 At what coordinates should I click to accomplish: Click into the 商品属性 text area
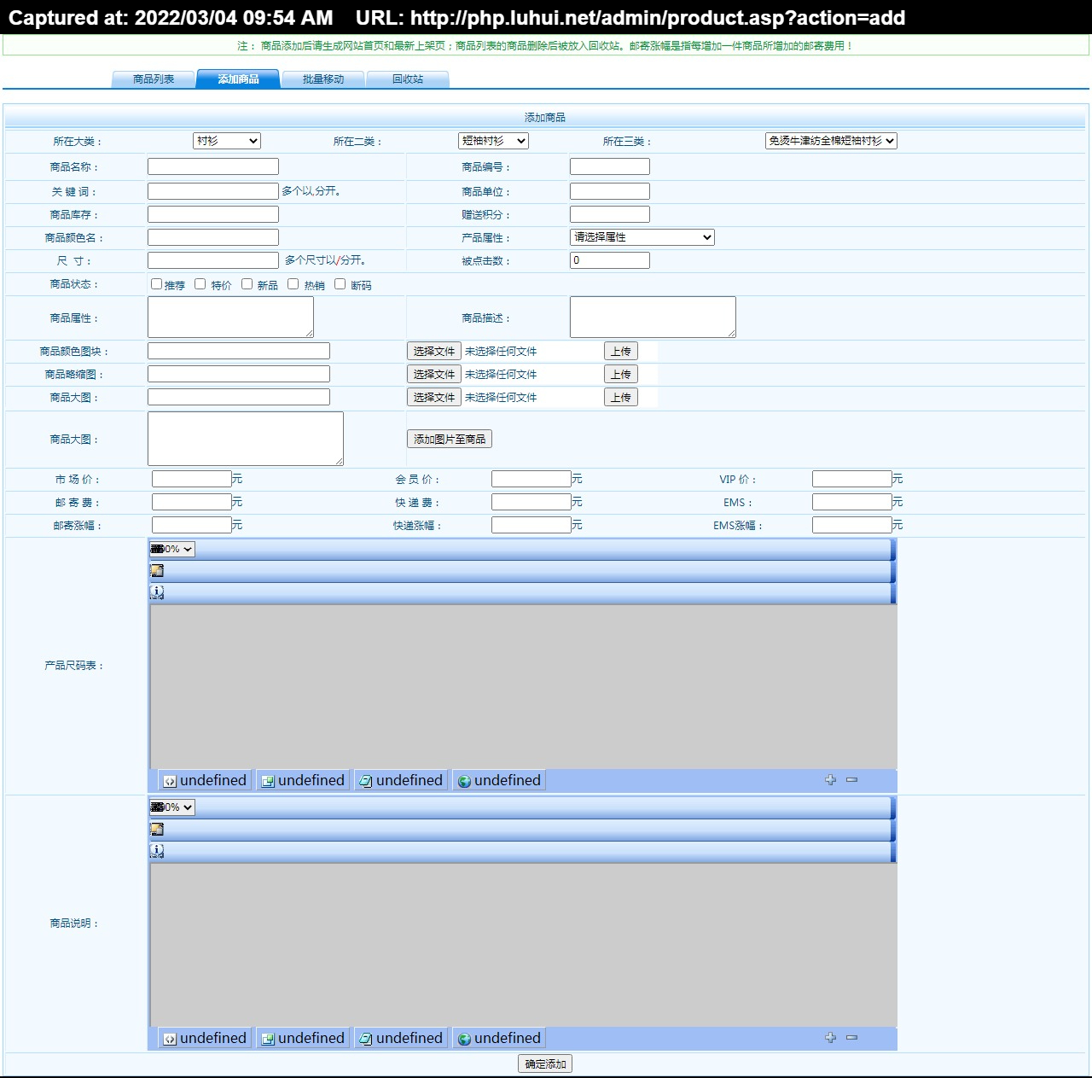(x=230, y=317)
